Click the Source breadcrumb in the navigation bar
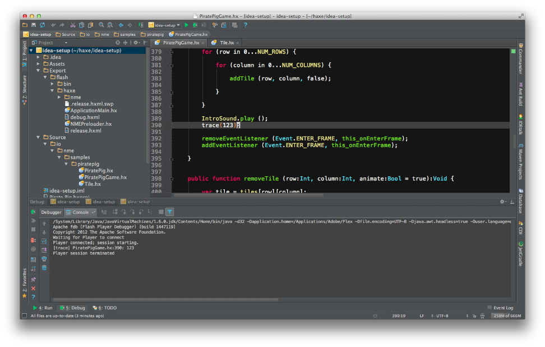This screenshot has width=545, height=347. point(66,34)
